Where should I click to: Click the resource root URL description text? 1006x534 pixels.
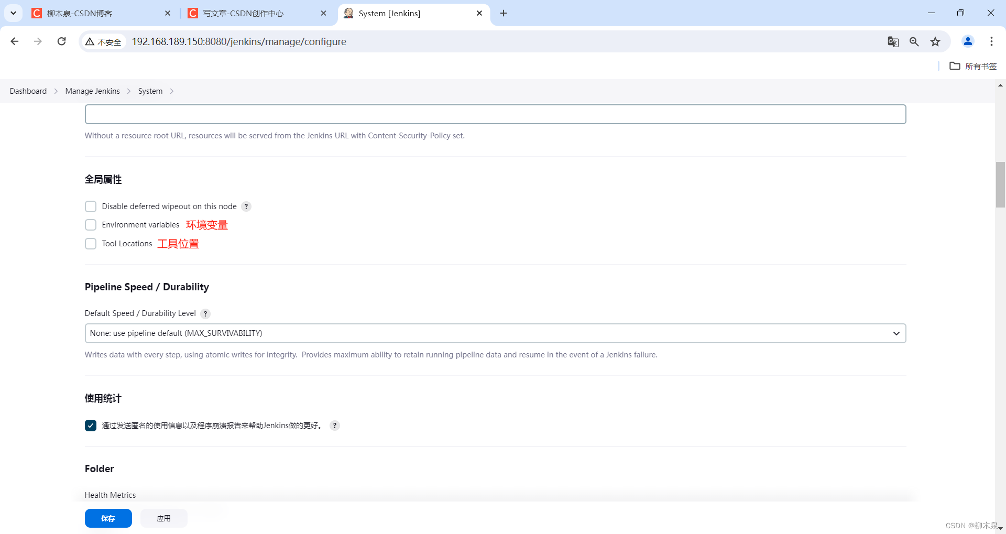coord(275,136)
